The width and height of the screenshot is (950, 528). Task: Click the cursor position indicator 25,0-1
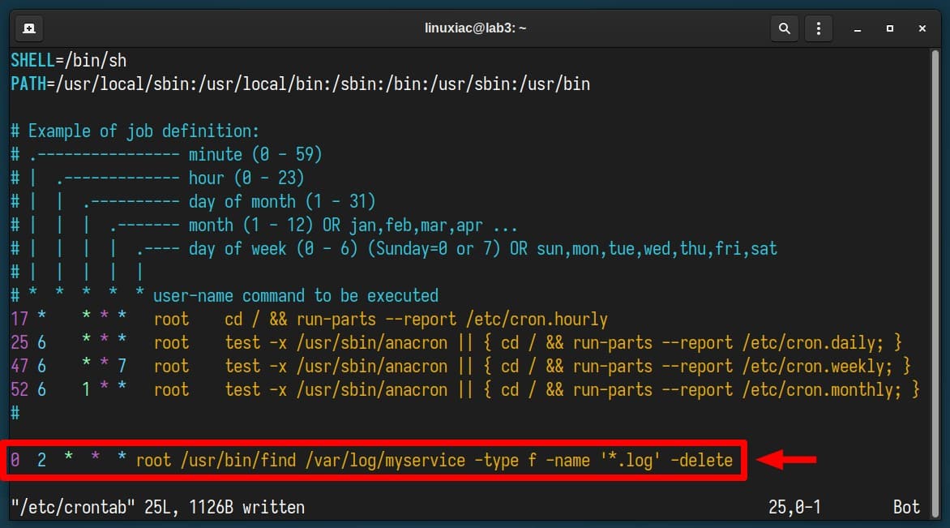point(795,506)
